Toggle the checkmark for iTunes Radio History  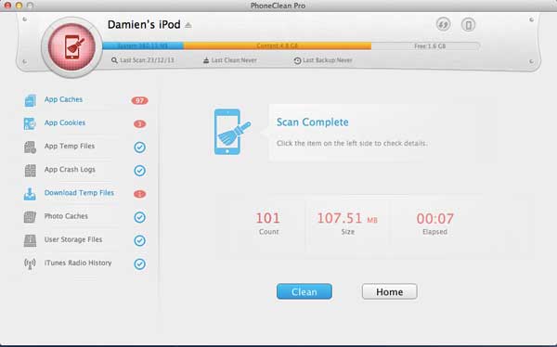pos(139,263)
